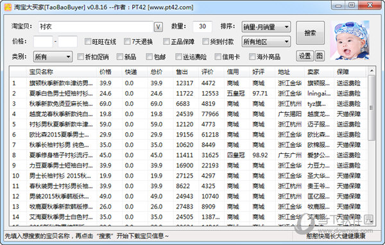Open the 所有地区 region dropdown
The height and width of the screenshot is (245, 385).
(266, 42)
